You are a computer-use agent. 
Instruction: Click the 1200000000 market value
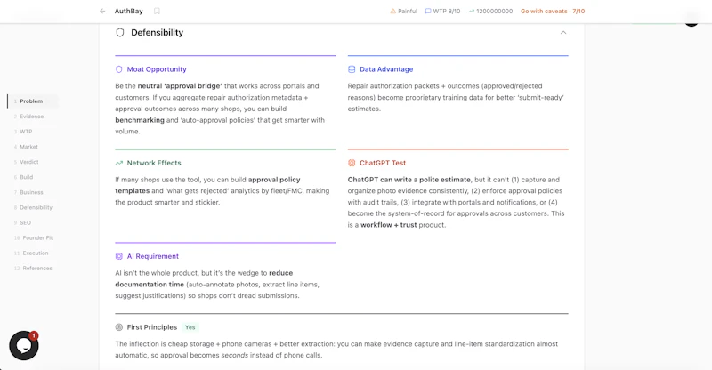pyautogui.click(x=495, y=11)
